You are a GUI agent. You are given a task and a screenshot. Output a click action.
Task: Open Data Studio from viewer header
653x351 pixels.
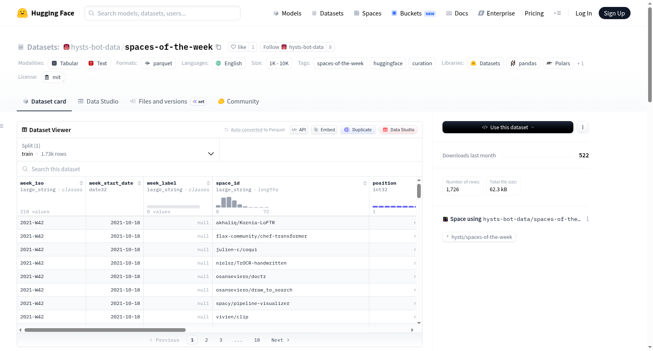click(398, 130)
